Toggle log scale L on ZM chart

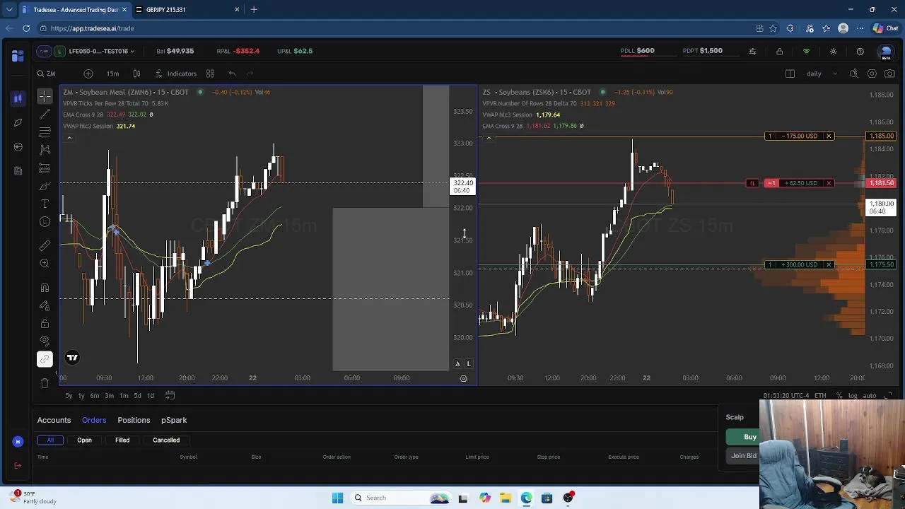point(469,364)
